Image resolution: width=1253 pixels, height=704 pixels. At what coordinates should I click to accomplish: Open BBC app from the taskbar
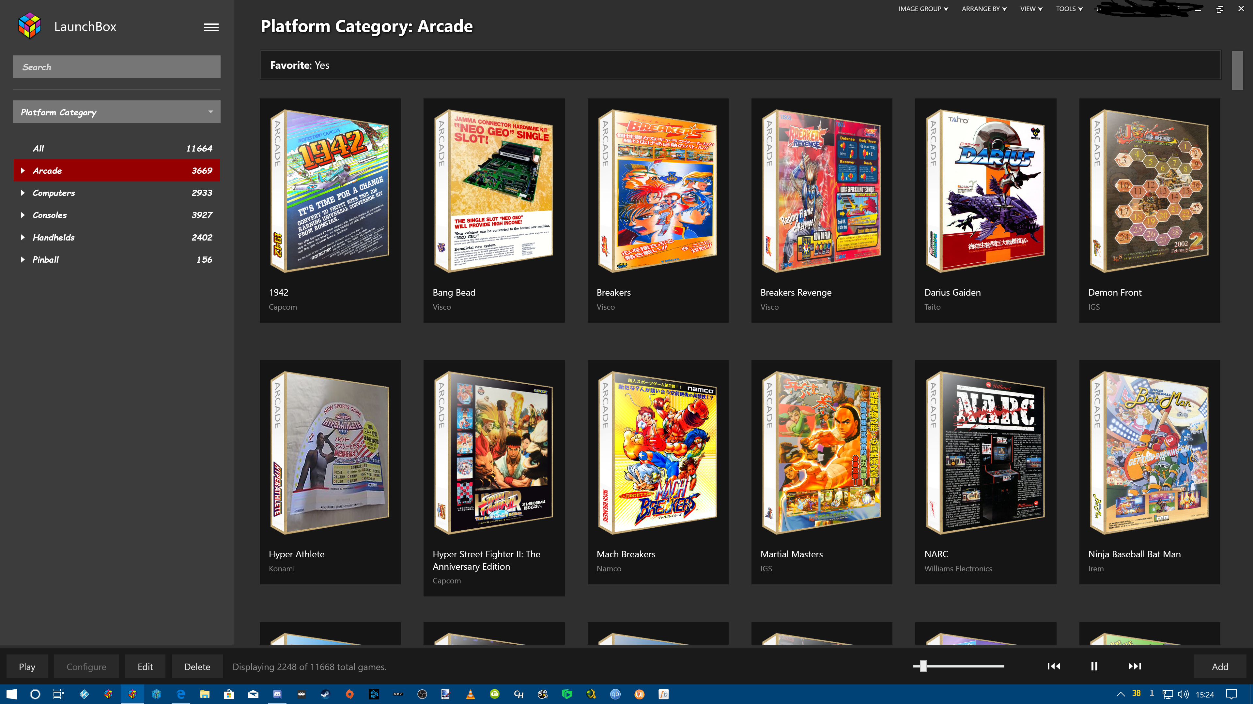click(398, 694)
